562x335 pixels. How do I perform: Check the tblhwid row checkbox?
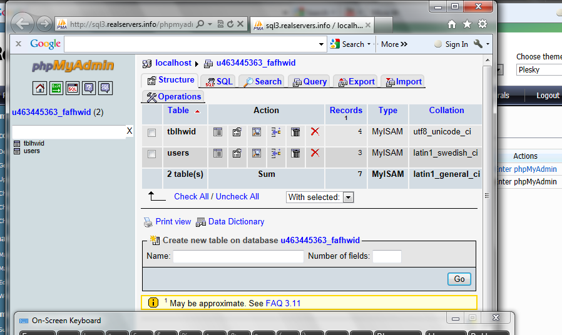point(151,132)
